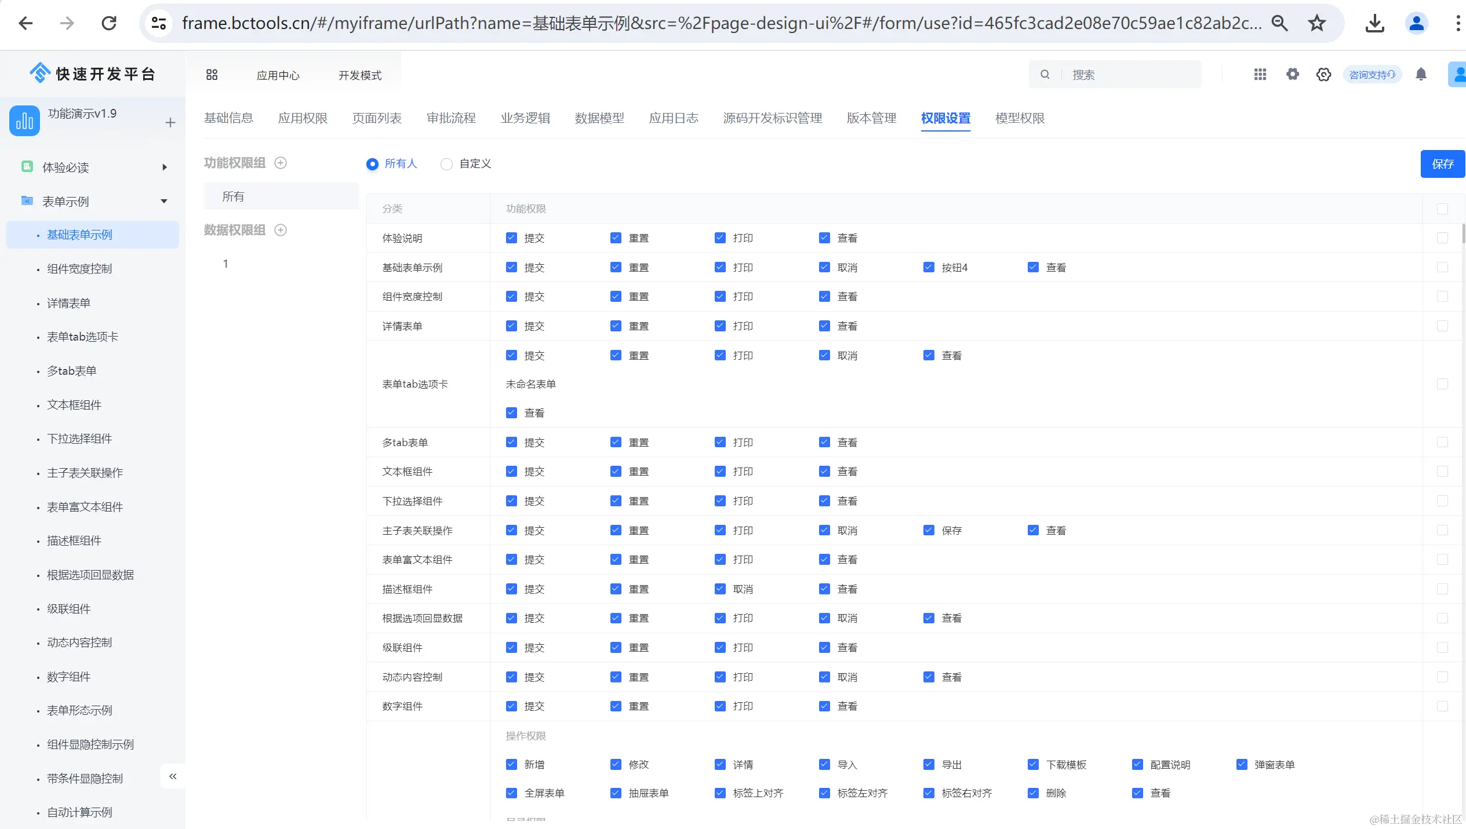Image resolution: width=1466 pixels, height=829 pixels.
Task: Click the notification bell icon
Action: (1421, 74)
